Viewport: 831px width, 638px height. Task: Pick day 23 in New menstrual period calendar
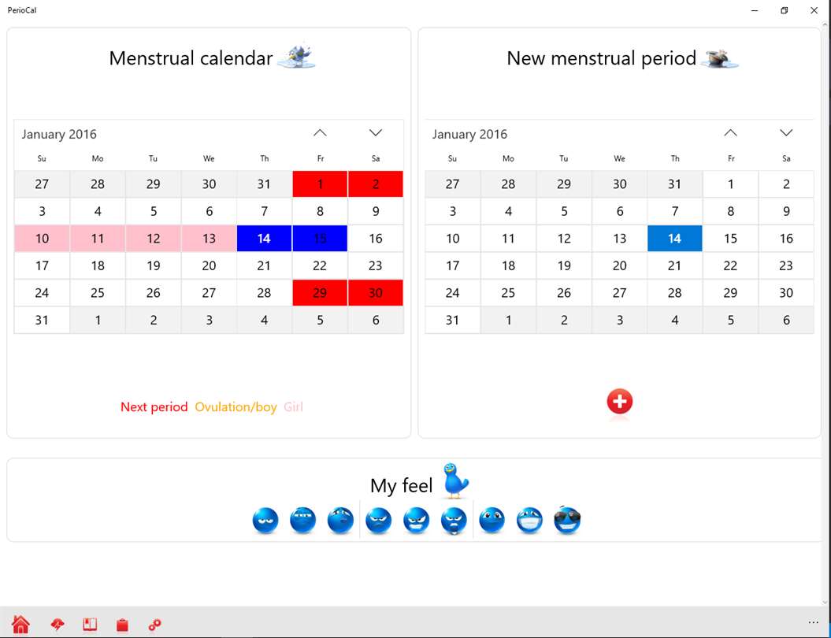pyautogui.click(x=786, y=265)
